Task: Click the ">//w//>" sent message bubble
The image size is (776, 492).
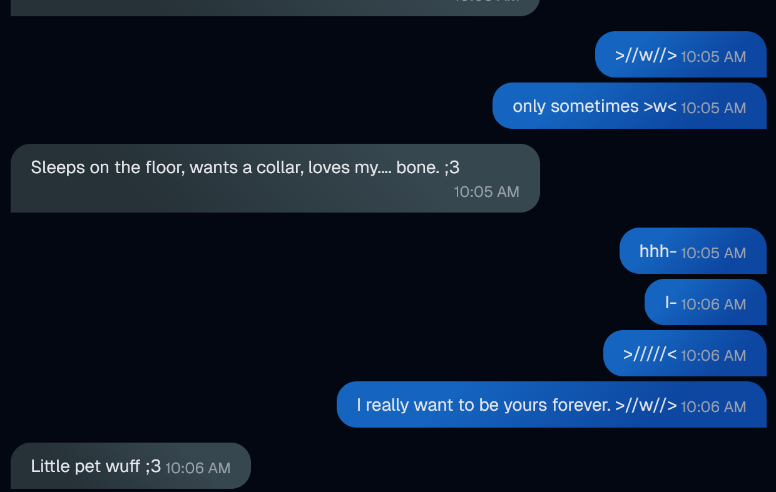Action: (646, 55)
